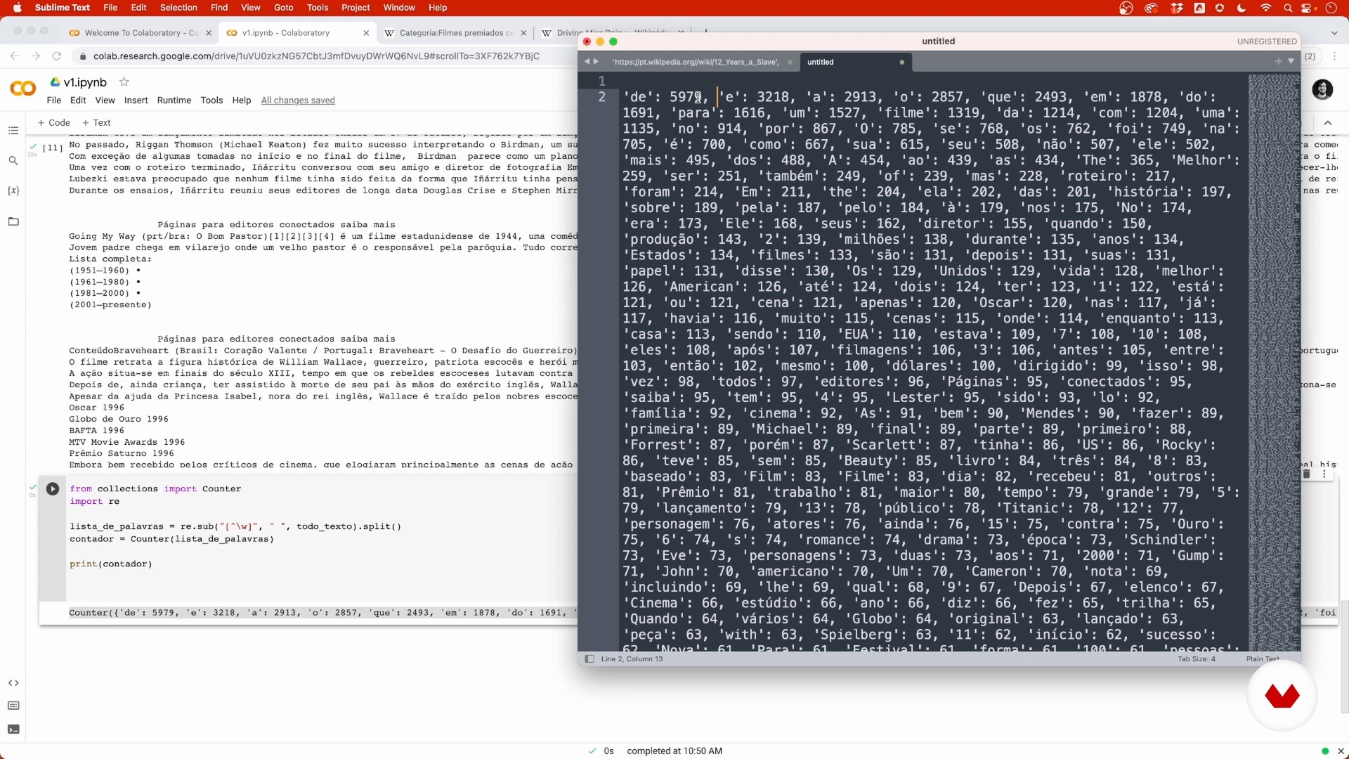Change Plain Text syntax selector
This screenshot has width=1349, height=759.
point(1263,659)
